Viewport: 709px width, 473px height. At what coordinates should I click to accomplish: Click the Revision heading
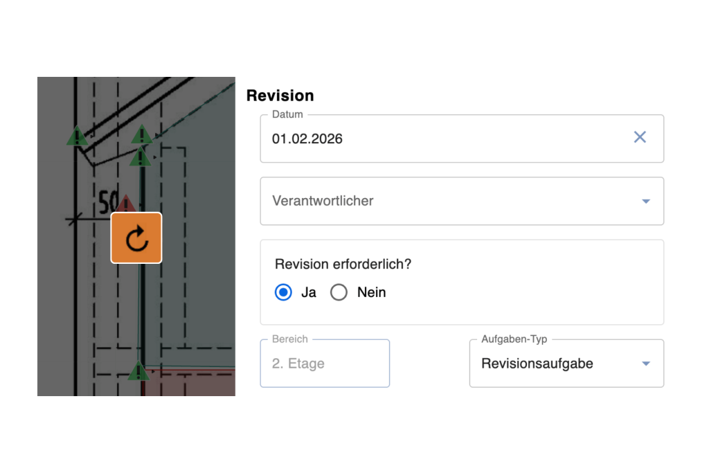pos(280,96)
